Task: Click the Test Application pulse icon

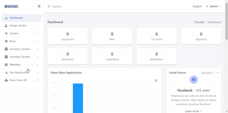Action: [6, 73]
